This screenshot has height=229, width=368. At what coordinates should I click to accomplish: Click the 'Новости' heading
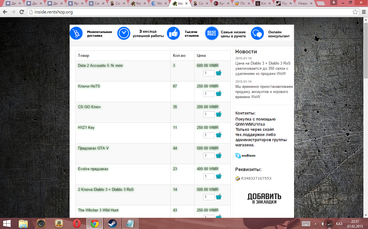(246, 52)
